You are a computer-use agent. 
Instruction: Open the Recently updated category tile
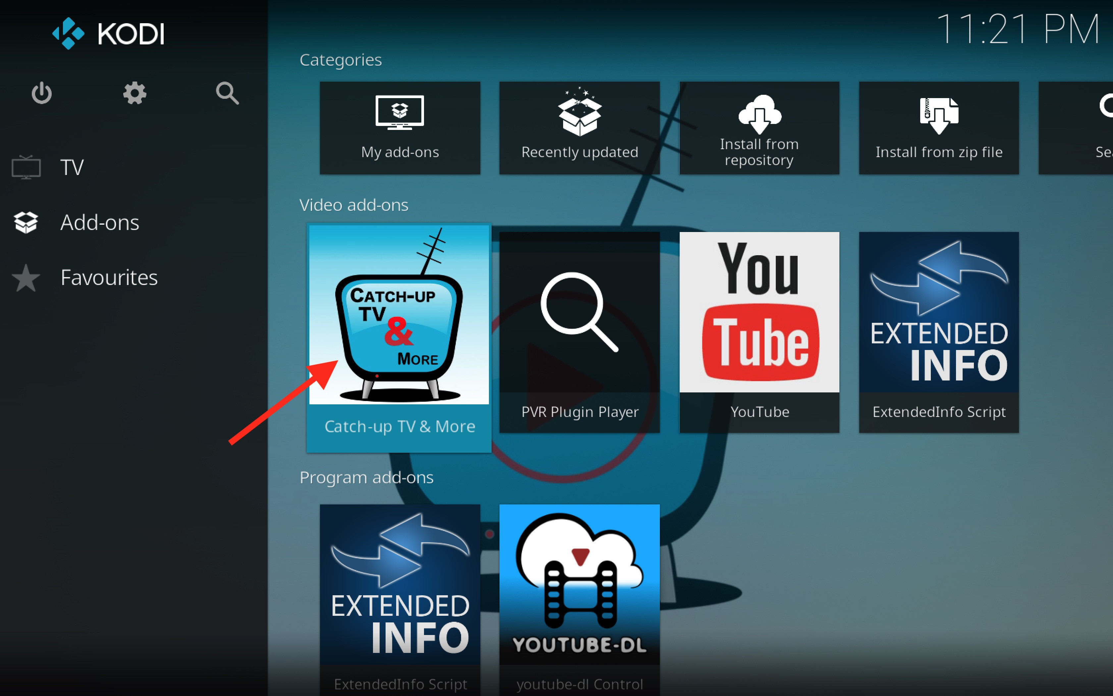(579, 128)
